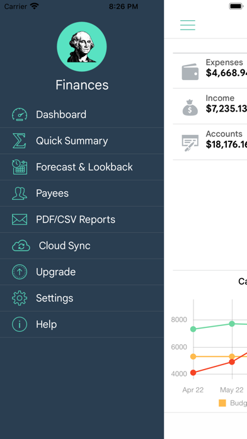This screenshot has height=439, width=247.
Task: Click the Accounts label
Action: point(224,134)
